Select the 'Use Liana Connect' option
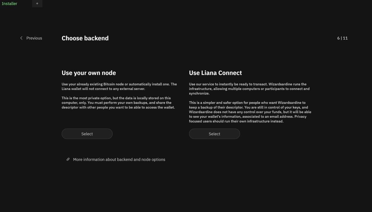 (x=214, y=134)
